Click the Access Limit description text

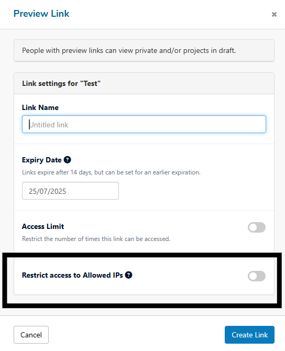[96, 239]
